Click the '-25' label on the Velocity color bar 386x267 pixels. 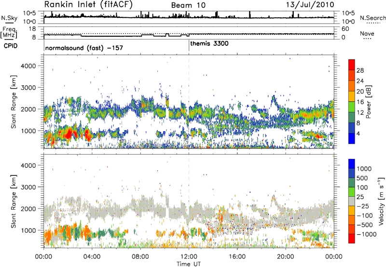[363, 206]
